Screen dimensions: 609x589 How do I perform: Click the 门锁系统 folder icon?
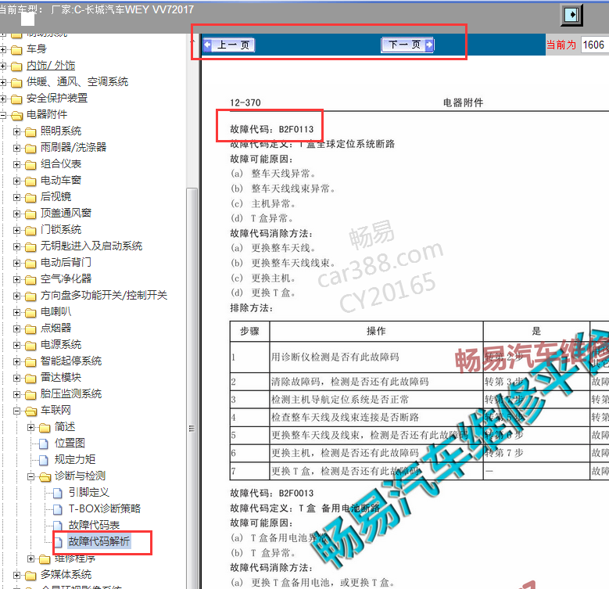30,231
